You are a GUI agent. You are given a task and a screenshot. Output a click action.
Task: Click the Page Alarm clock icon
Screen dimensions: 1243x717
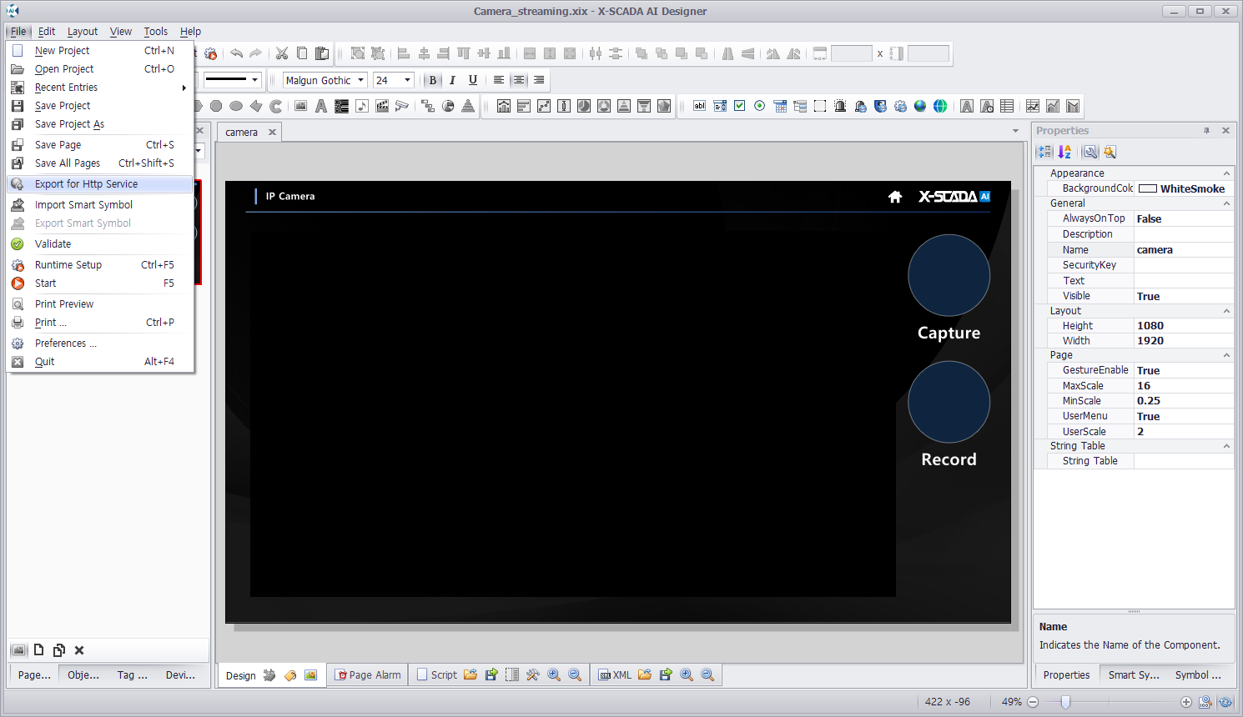(340, 675)
